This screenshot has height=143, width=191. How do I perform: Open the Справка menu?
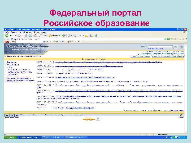(44, 32)
